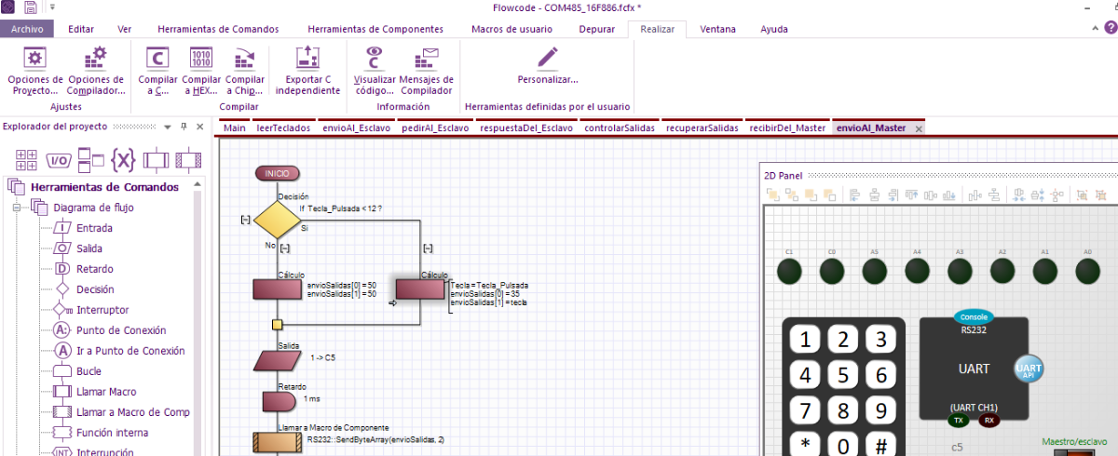Screen dimensions: 1118x456
Task: Open the Archivo menu
Action: (27, 29)
